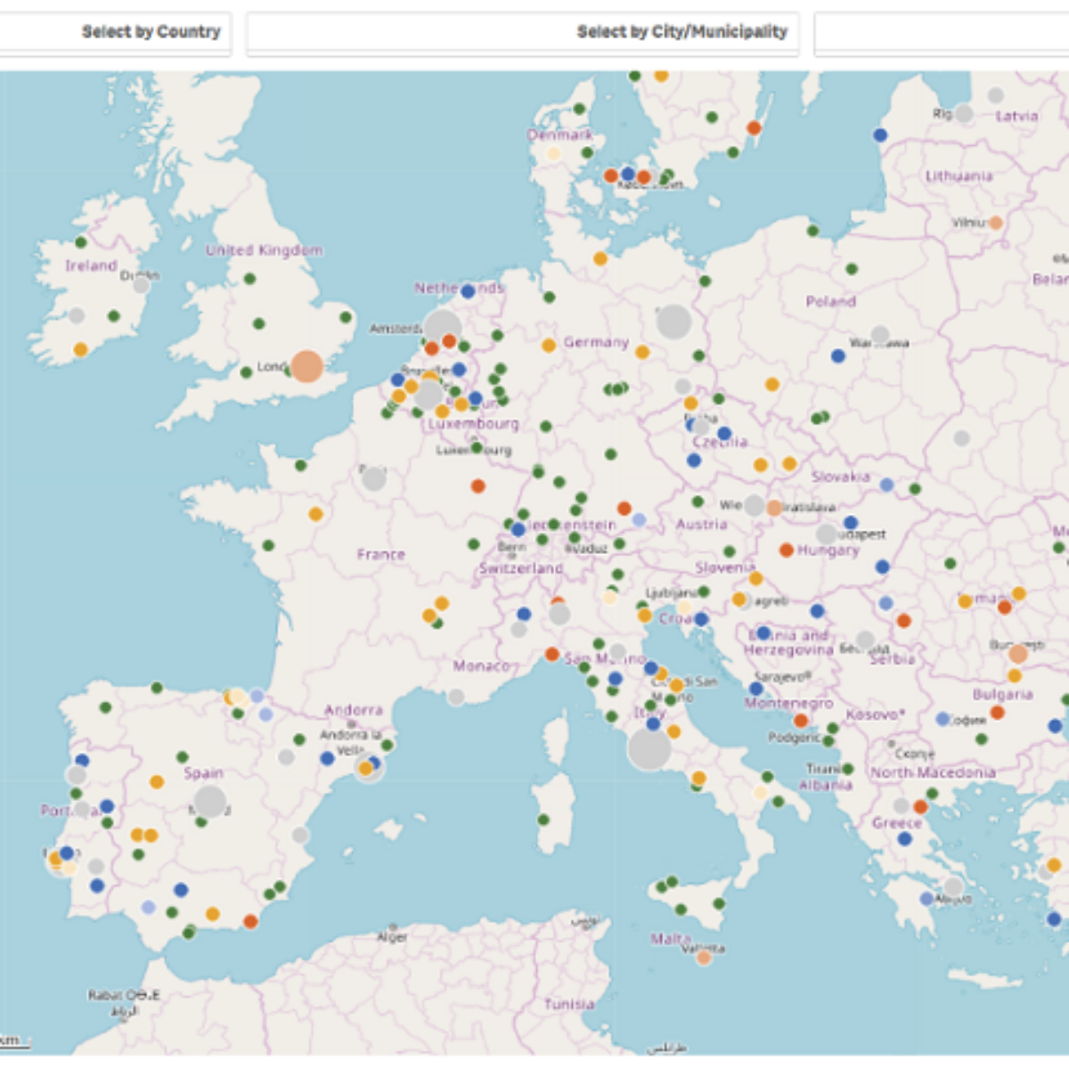Click the unlabeled filter box at top right
The height and width of the screenshot is (1069, 1069).
click(x=942, y=33)
